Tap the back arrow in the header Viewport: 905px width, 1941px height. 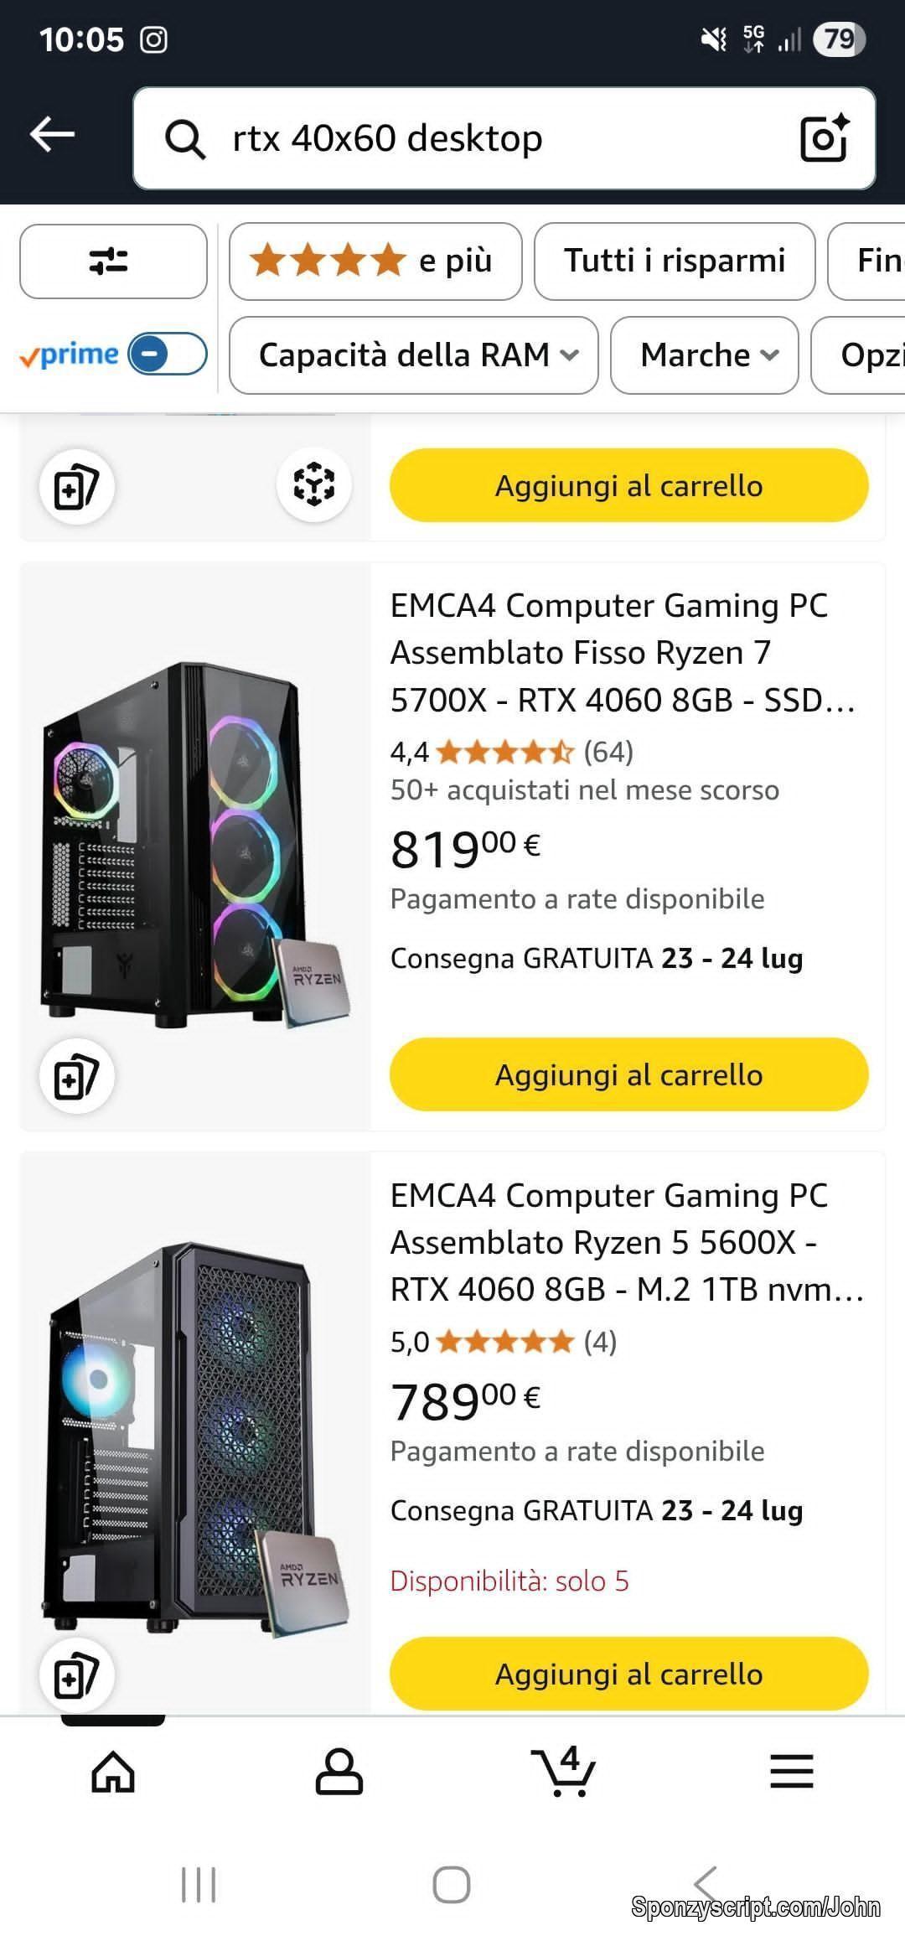[x=53, y=135]
